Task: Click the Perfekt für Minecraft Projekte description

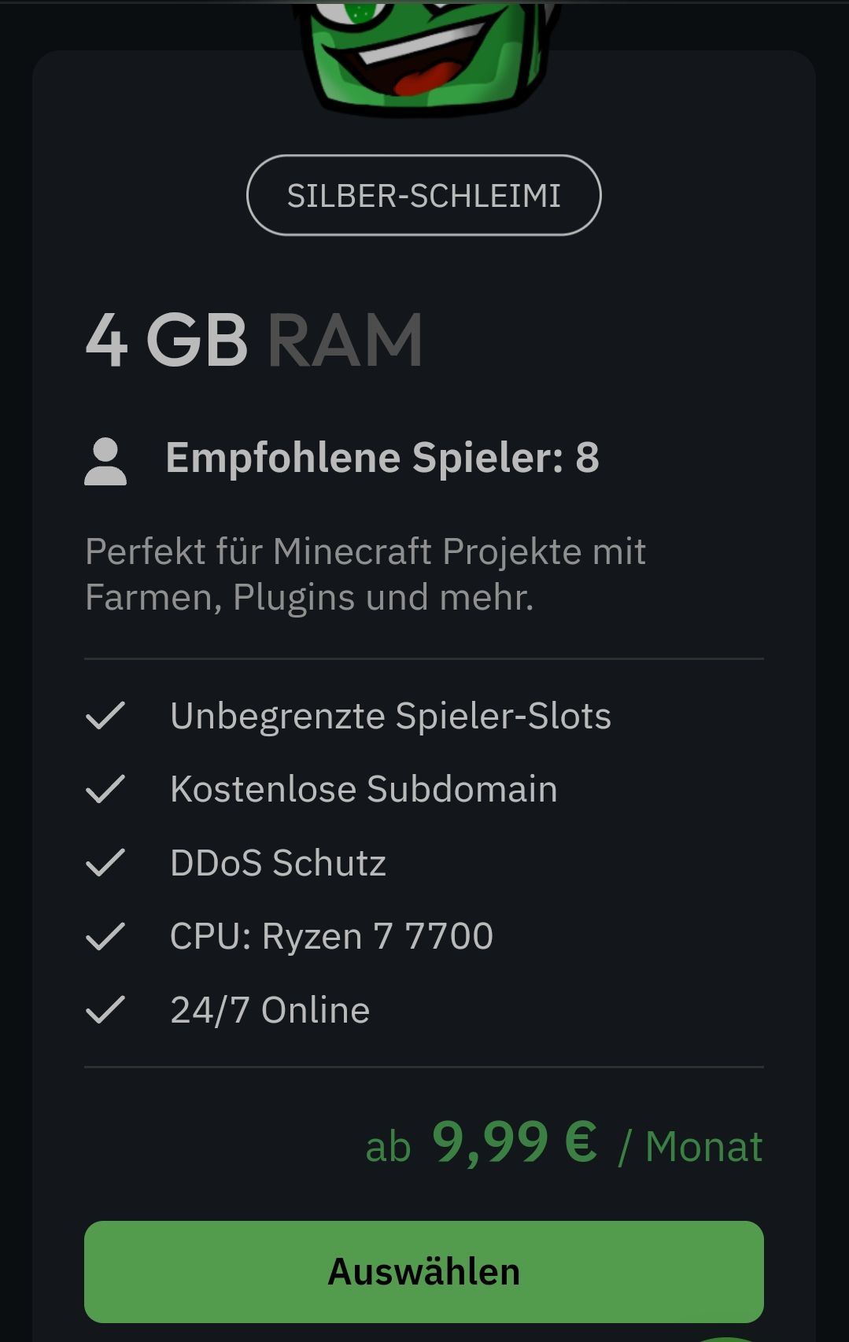Action: pyautogui.click(x=365, y=574)
